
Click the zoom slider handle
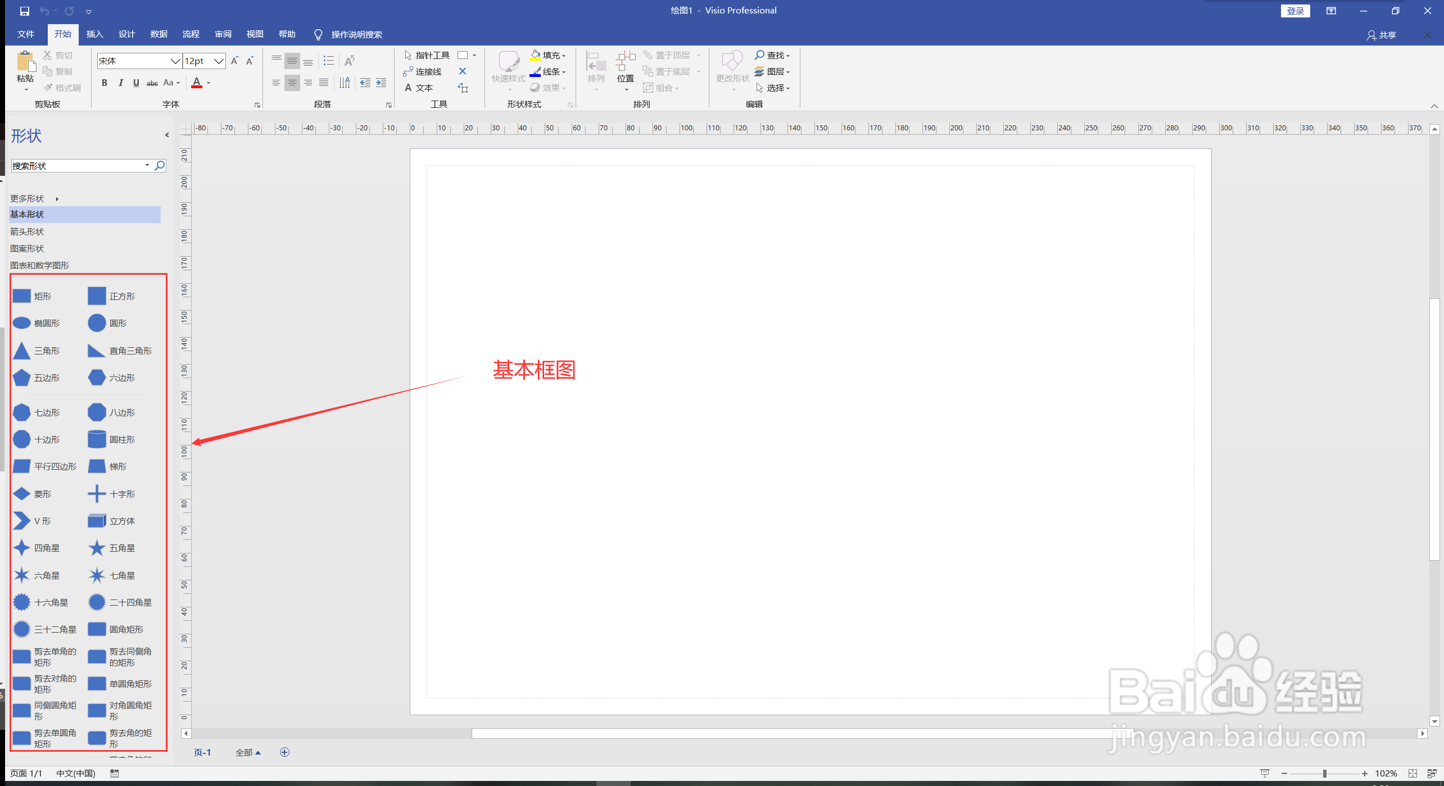click(x=1324, y=774)
